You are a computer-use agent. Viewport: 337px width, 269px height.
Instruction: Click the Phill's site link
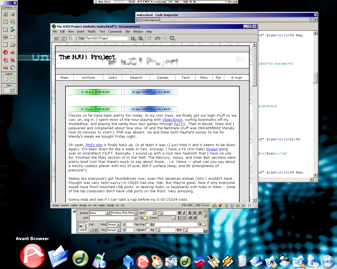coord(94,145)
